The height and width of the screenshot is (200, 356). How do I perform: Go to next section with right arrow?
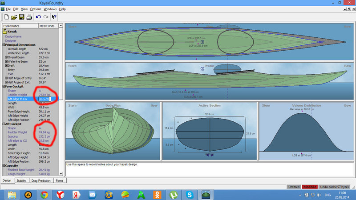[212, 155]
